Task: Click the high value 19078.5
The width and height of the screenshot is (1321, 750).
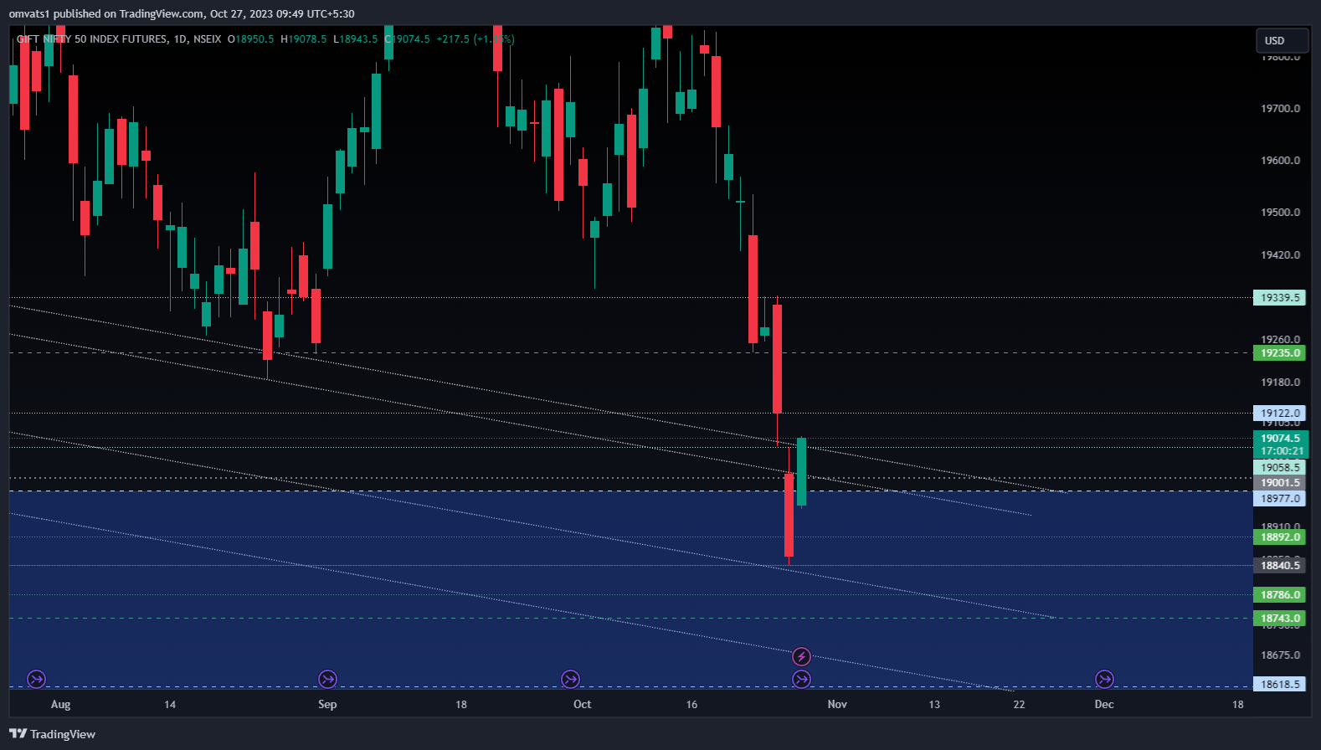Action: tap(307, 39)
